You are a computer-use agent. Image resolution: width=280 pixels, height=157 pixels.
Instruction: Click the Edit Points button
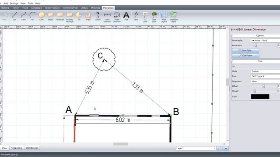point(246,55)
